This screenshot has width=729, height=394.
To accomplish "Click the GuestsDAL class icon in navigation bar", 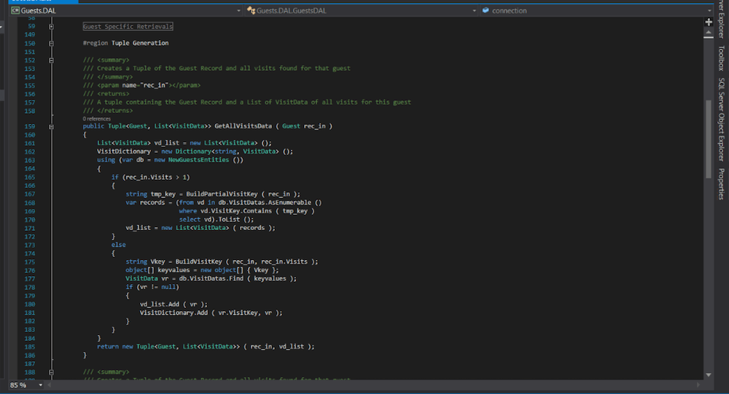I will point(252,11).
